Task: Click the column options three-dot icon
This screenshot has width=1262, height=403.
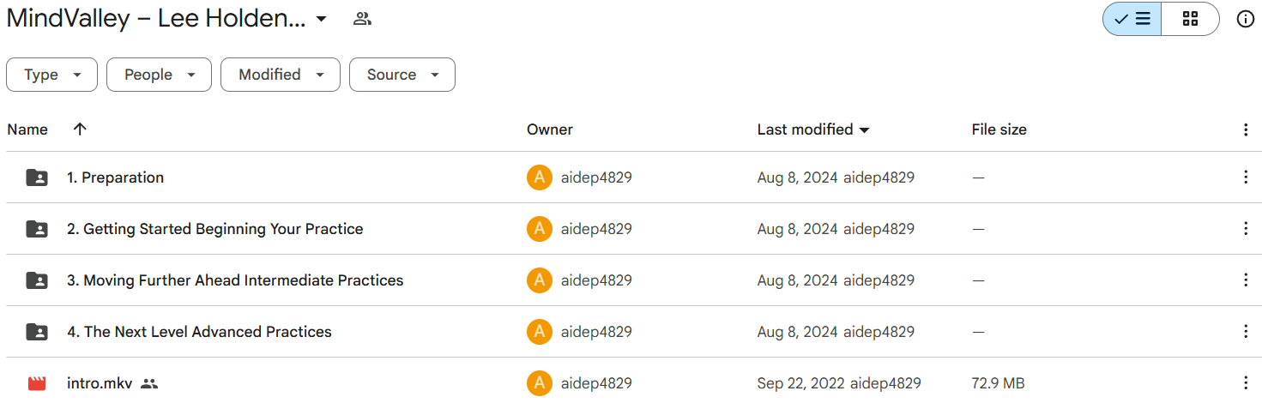Action: point(1246,129)
